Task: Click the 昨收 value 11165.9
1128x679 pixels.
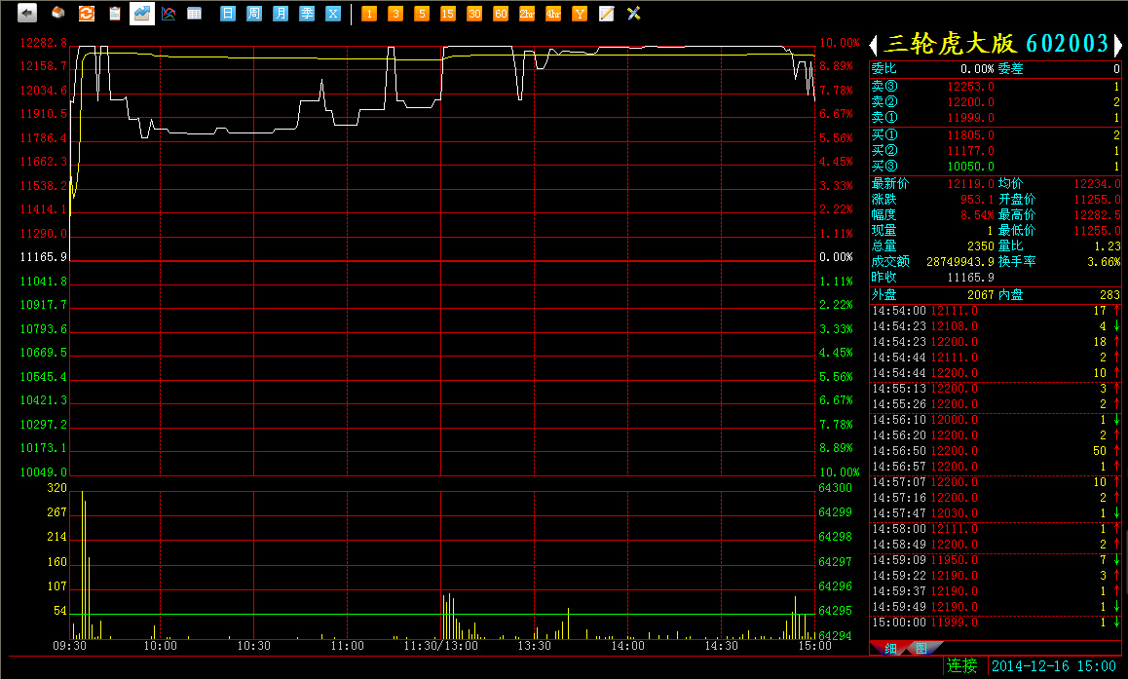Action: click(970, 278)
